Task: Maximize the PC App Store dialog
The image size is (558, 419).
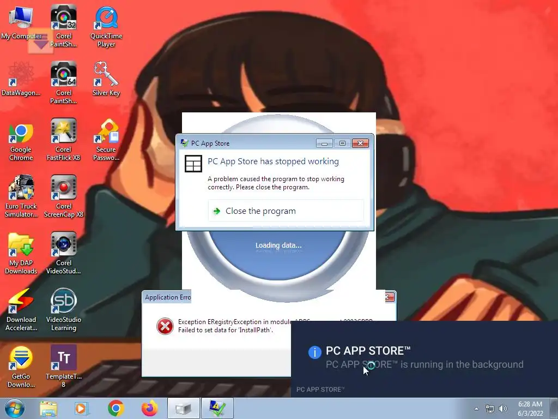Action: click(x=342, y=143)
